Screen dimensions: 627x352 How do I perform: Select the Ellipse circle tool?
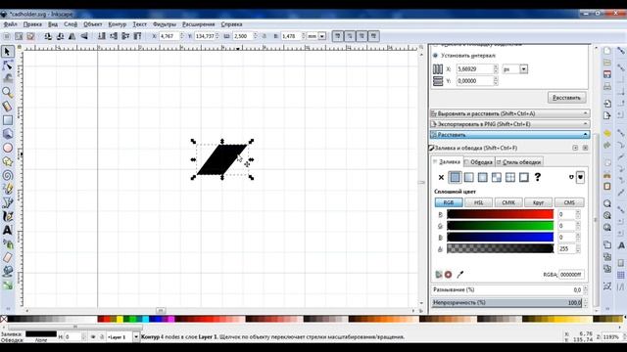(7, 148)
